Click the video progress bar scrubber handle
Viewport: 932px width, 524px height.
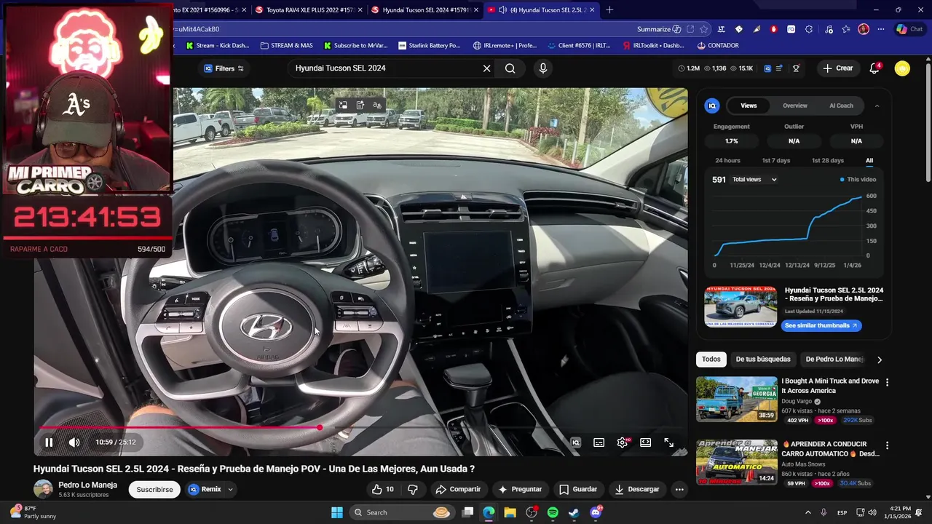coord(320,428)
